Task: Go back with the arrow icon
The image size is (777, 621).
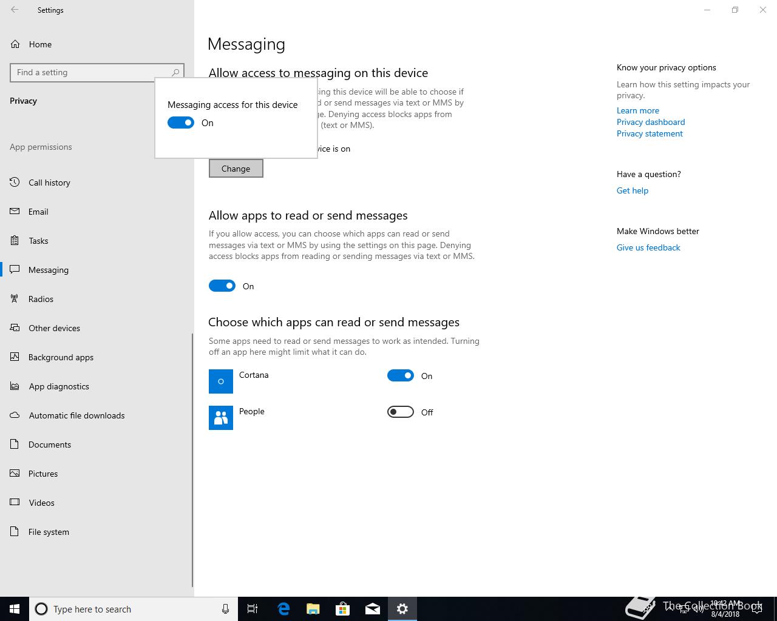Action: (x=15, y=10)
